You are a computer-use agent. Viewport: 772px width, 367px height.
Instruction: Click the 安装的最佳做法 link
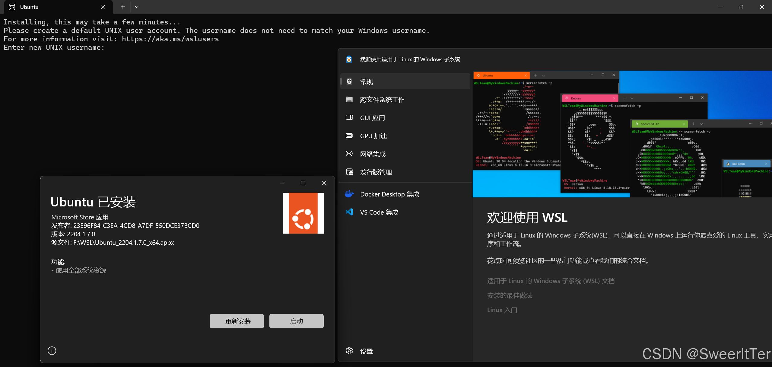(x=509, y=295)
